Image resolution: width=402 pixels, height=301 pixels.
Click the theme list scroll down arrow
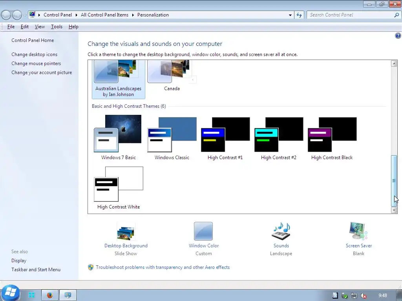click(x=394, y=210)
